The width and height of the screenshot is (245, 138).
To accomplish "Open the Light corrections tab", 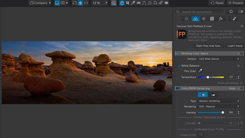I will 187,19.
